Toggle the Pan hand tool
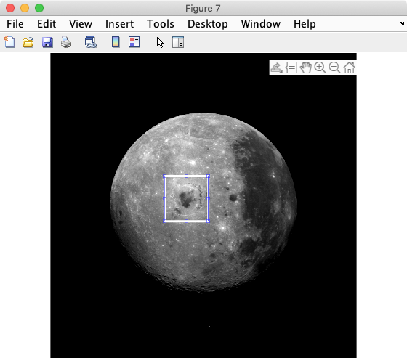 (x=306, y=68)
